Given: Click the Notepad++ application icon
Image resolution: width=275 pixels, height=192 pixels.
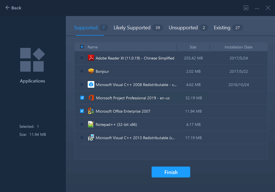Looking at the screenshot, I should point(91,124).
